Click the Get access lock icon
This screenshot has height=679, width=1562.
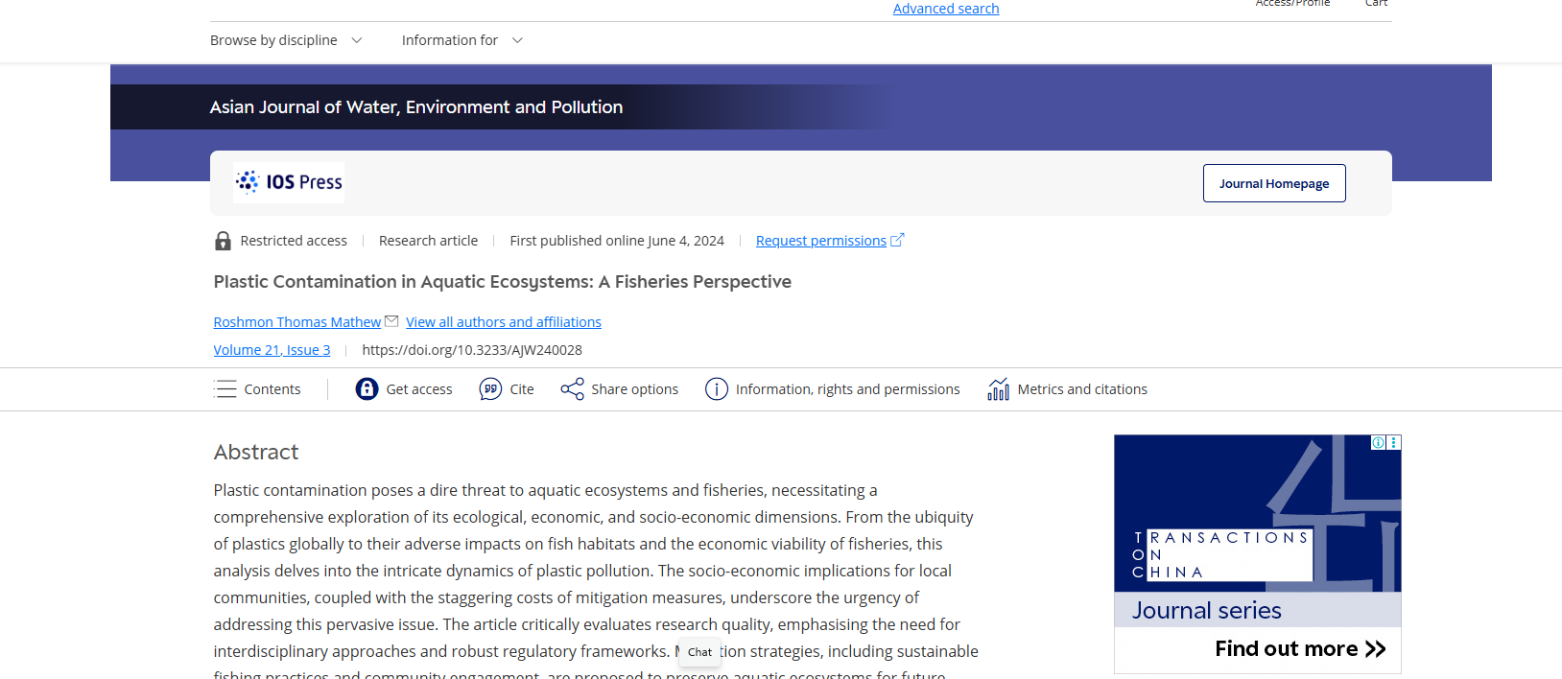click(x=367, y=389)
